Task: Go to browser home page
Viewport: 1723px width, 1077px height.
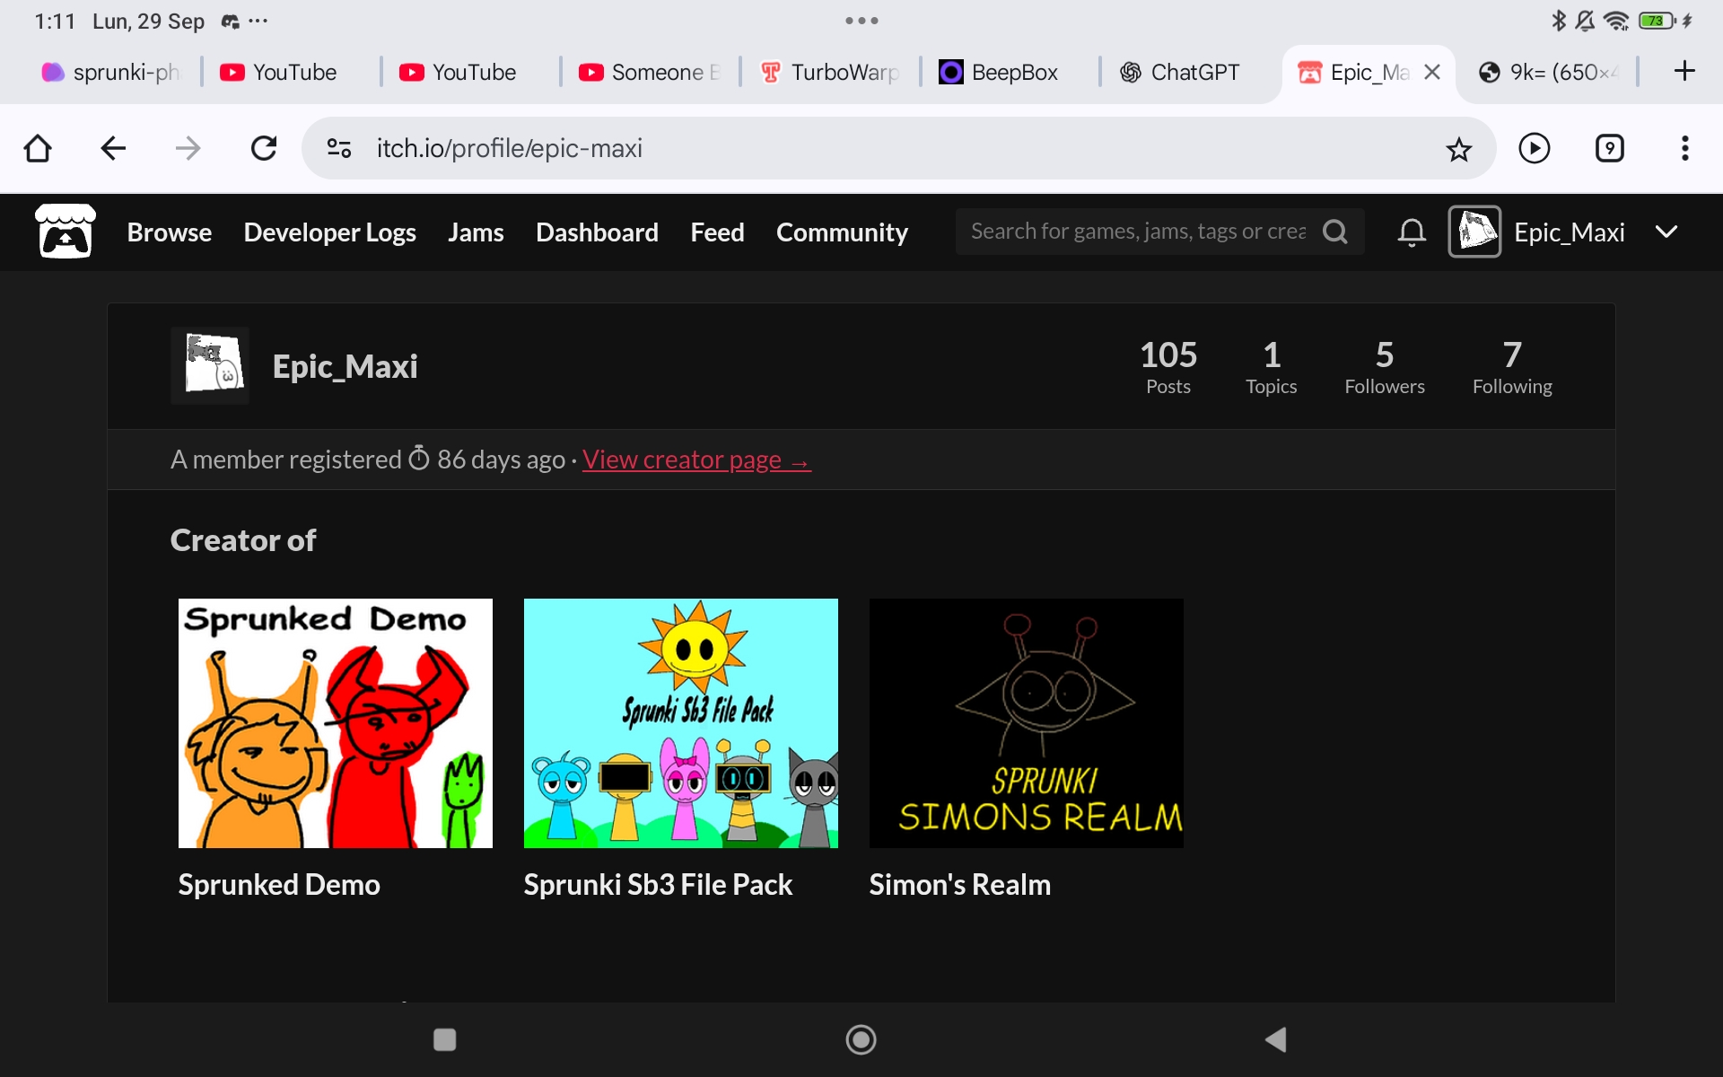Action: (x=38, y=149)
